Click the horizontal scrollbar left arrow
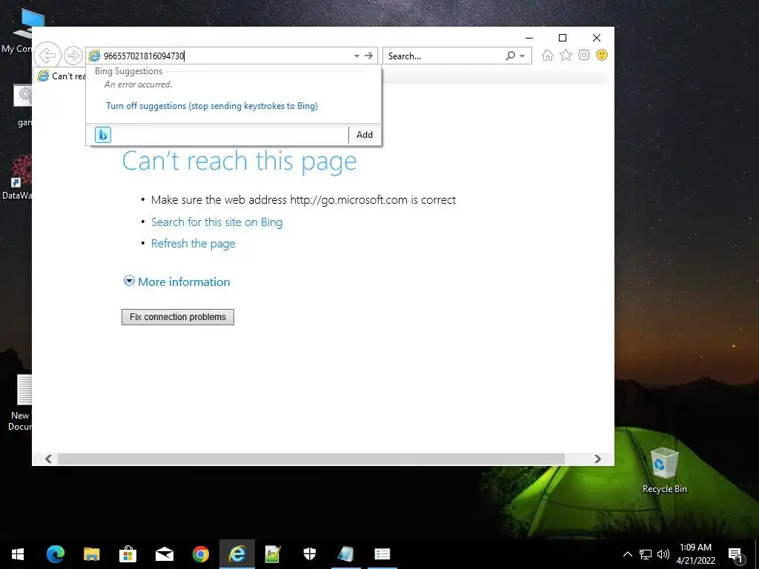The image size is (759, 569). point(48,459)
